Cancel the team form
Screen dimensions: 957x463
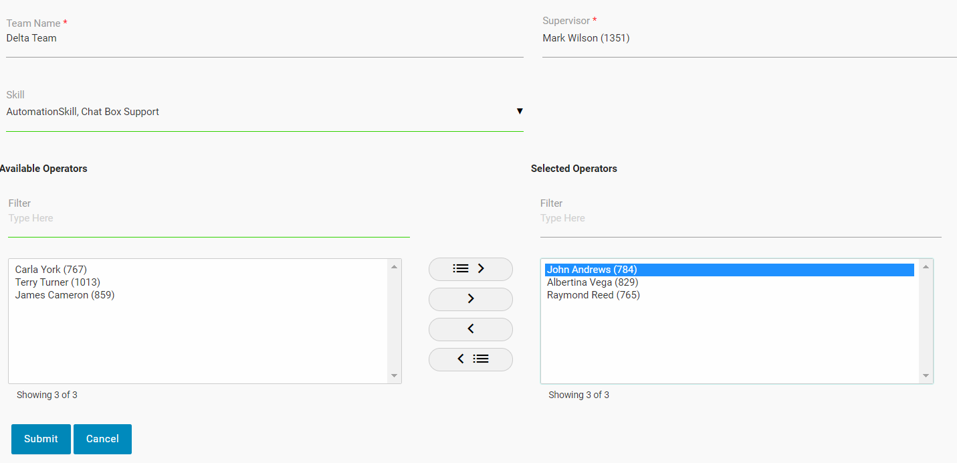102,439
